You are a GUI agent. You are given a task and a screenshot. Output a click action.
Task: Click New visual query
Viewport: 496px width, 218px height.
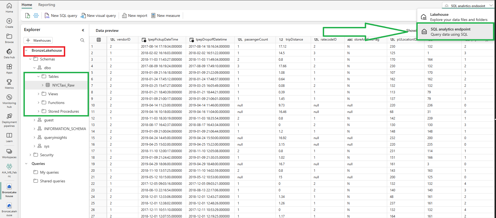[98, 16]
